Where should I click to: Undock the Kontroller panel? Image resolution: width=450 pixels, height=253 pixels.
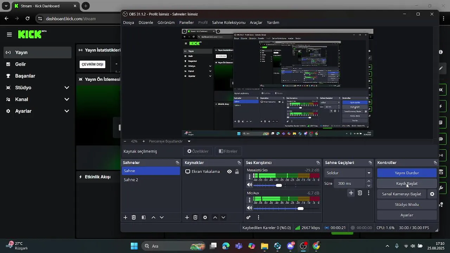435,163
